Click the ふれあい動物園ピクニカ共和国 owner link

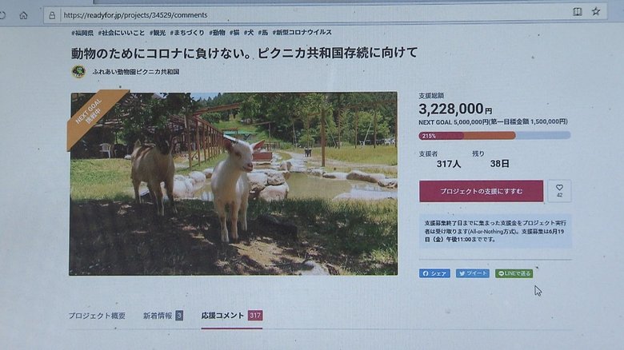click(136, 72)
